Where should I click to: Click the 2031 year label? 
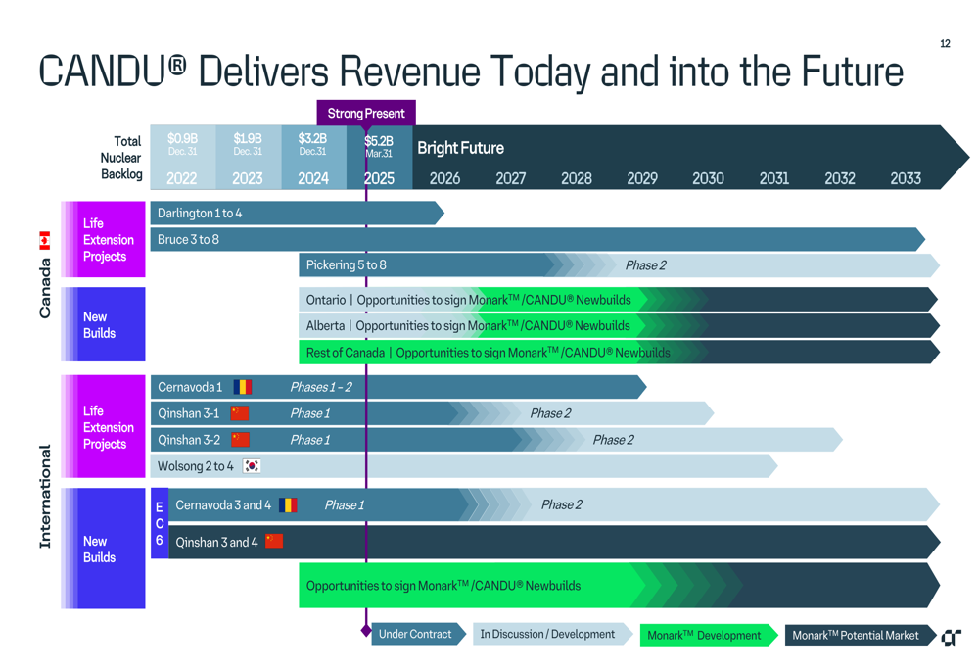774,178
